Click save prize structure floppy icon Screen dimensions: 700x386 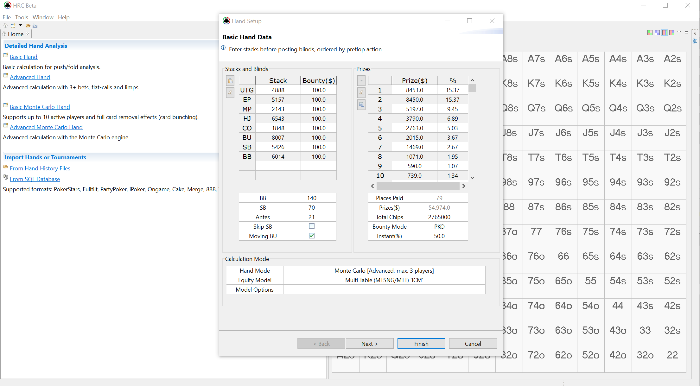pyautogui.click(x=361, y=104)
